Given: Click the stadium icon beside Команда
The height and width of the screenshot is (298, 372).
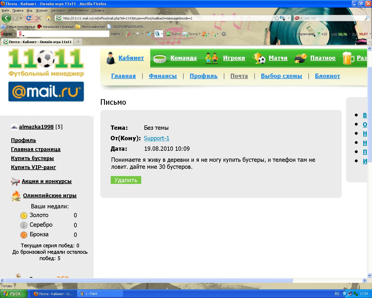Looking at the screenshot, I should [160, 58].
